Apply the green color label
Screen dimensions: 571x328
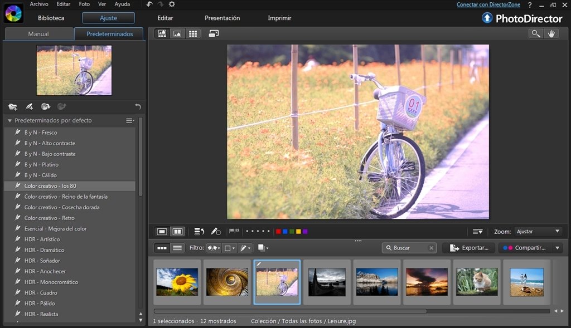click(x=292, y=231)
